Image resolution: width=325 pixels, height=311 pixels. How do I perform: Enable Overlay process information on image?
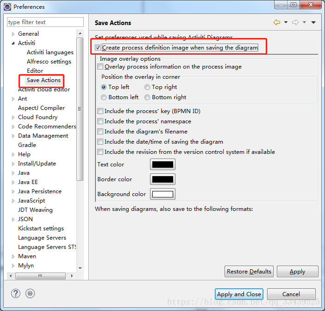pyautogui.click(x=100, y=67)
